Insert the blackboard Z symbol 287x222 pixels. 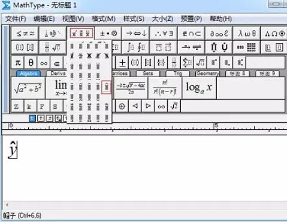point(17,107)
